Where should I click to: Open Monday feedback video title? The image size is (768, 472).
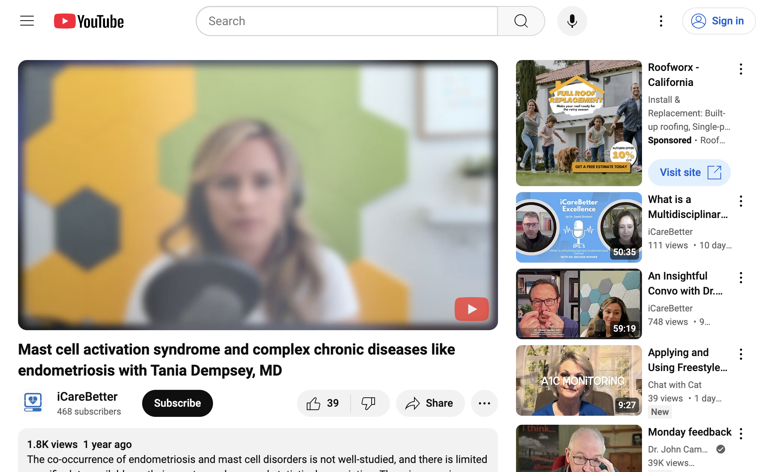690,432
